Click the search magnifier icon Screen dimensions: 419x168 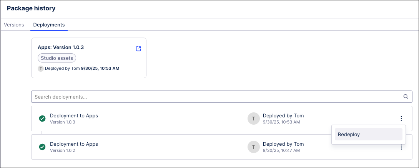click(x=406, y=97)
